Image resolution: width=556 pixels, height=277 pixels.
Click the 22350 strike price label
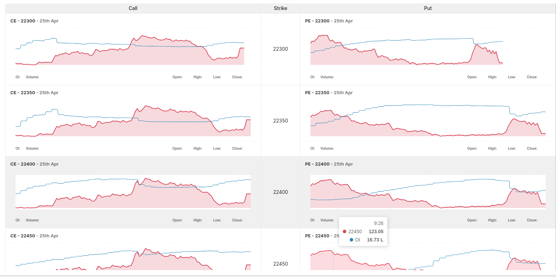pos(280,121)
